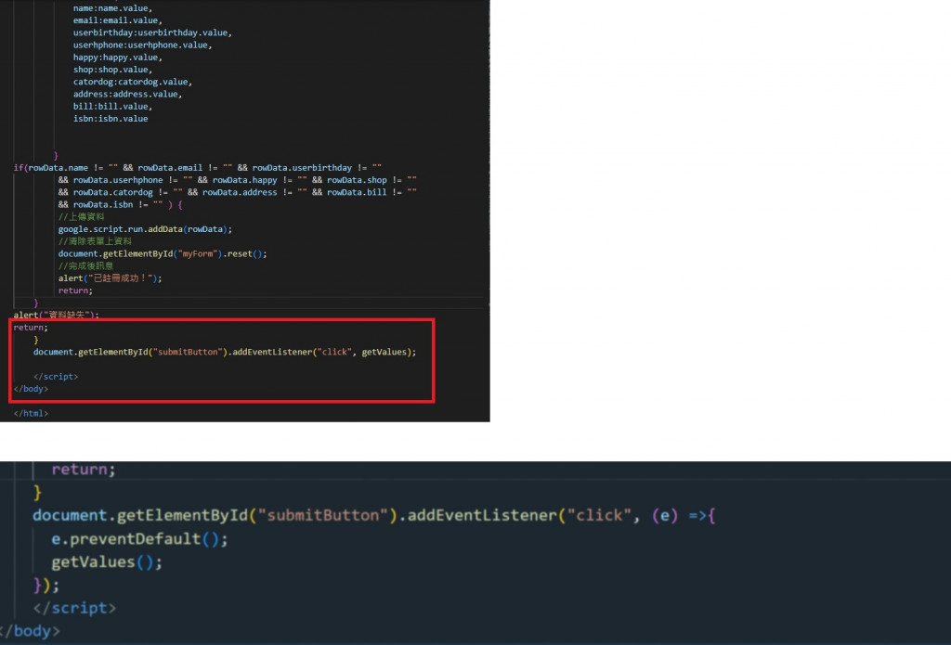Viewport: 951px width, 645px height.
Task: Click "</body>" tag just above "</html>"
Action: tap(31, 389)
